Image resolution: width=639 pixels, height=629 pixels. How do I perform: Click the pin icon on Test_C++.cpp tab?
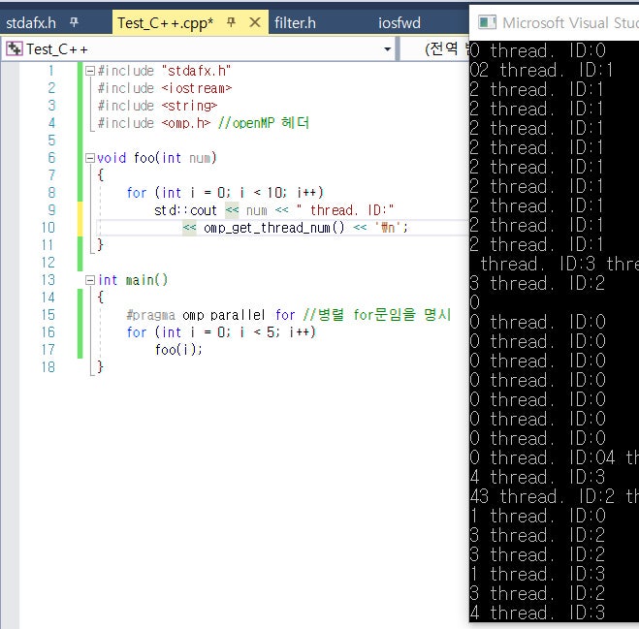(x=232, y=21)
